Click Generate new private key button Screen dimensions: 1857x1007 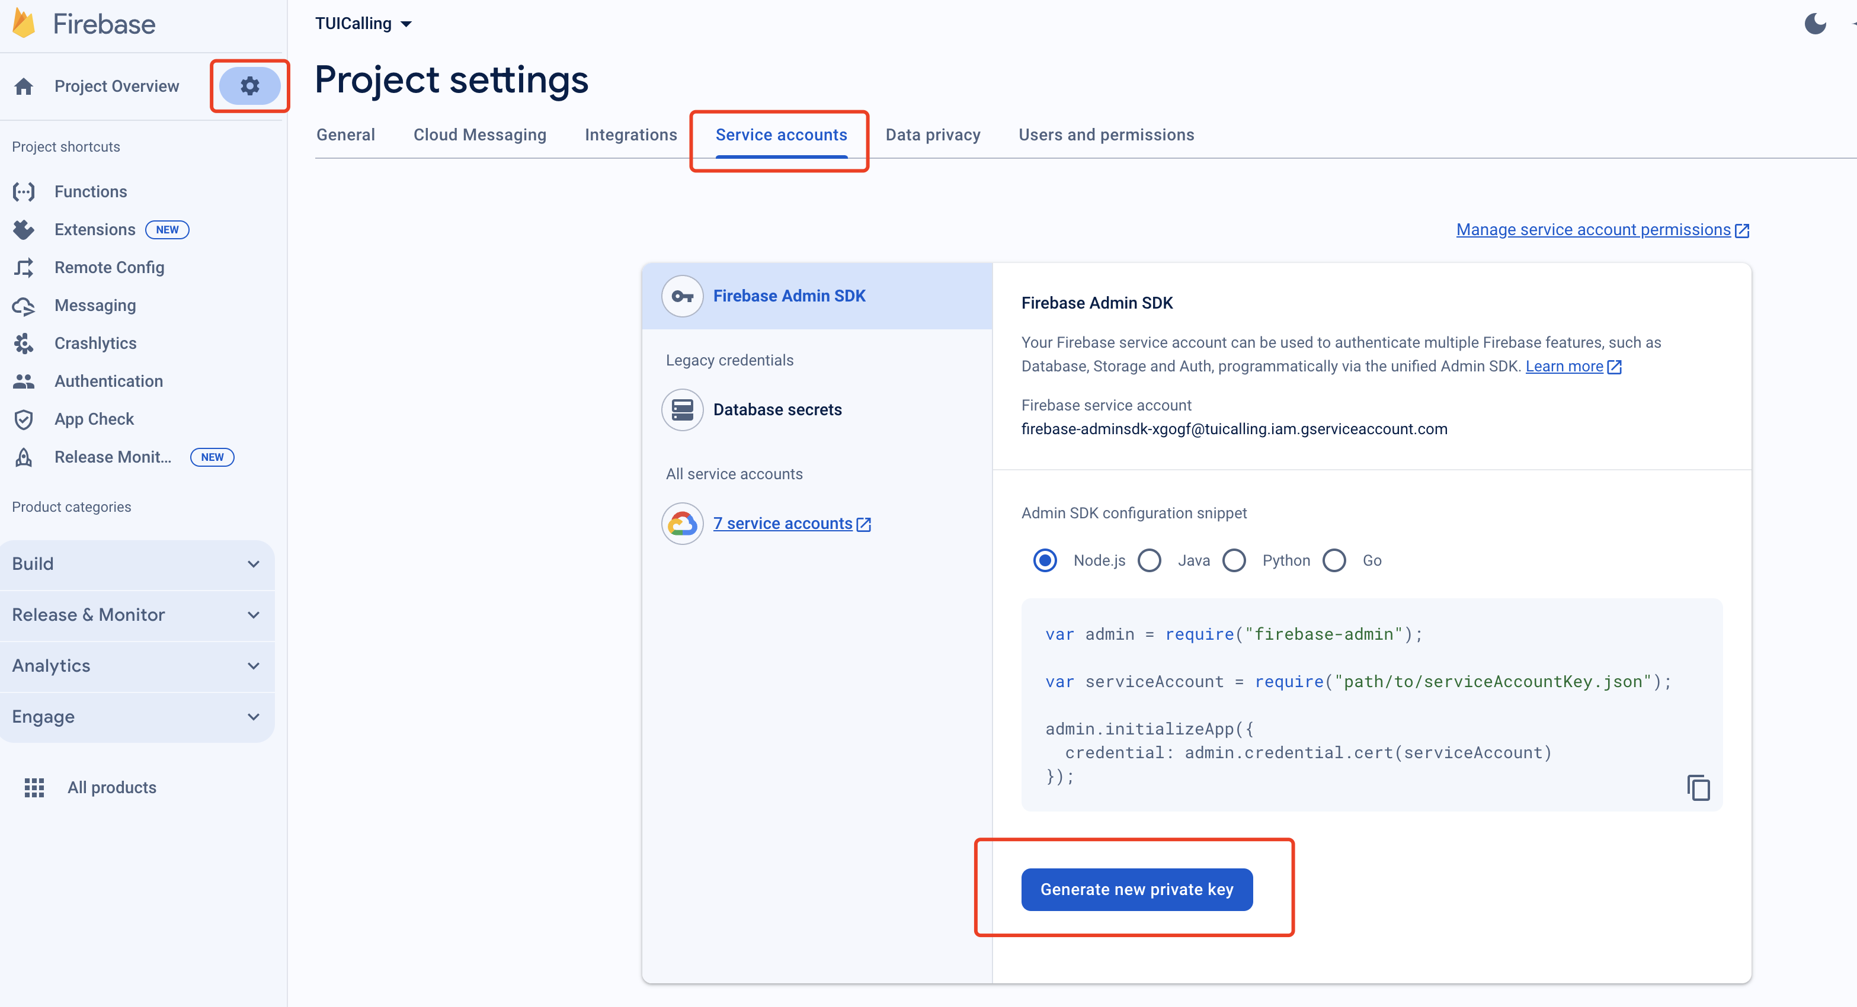click(x=1136, y=889)
